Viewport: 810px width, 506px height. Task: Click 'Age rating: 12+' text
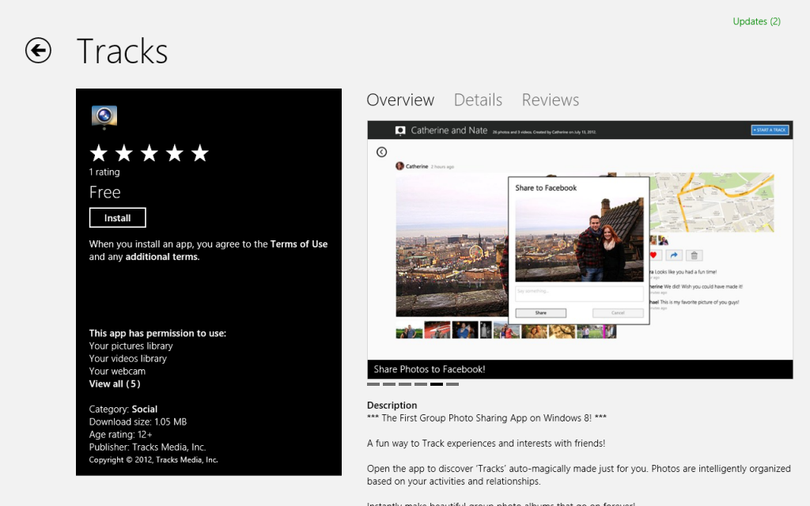(x=120, y=434)
